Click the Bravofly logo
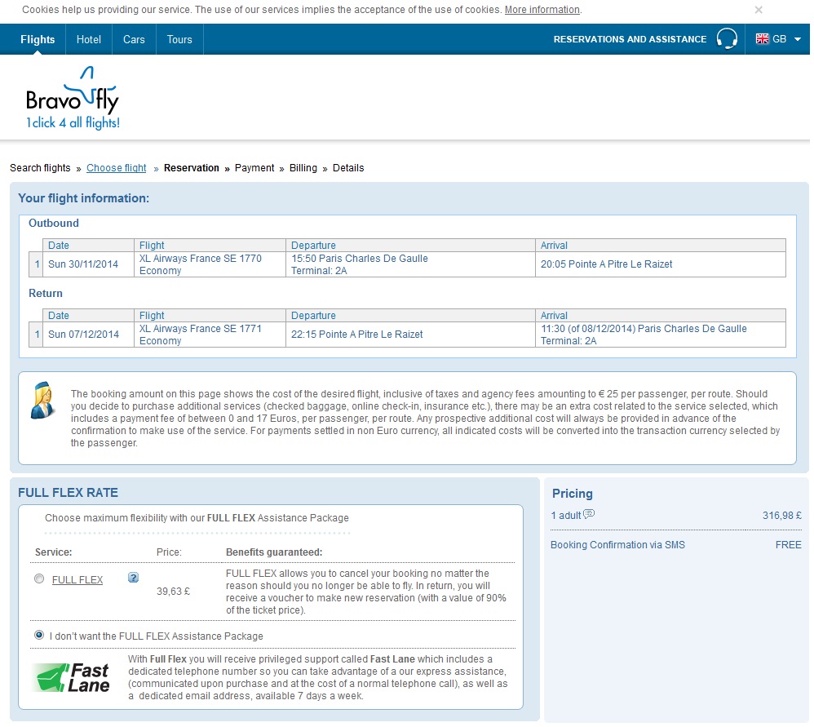Screen dimensions: 814x727 73,98
